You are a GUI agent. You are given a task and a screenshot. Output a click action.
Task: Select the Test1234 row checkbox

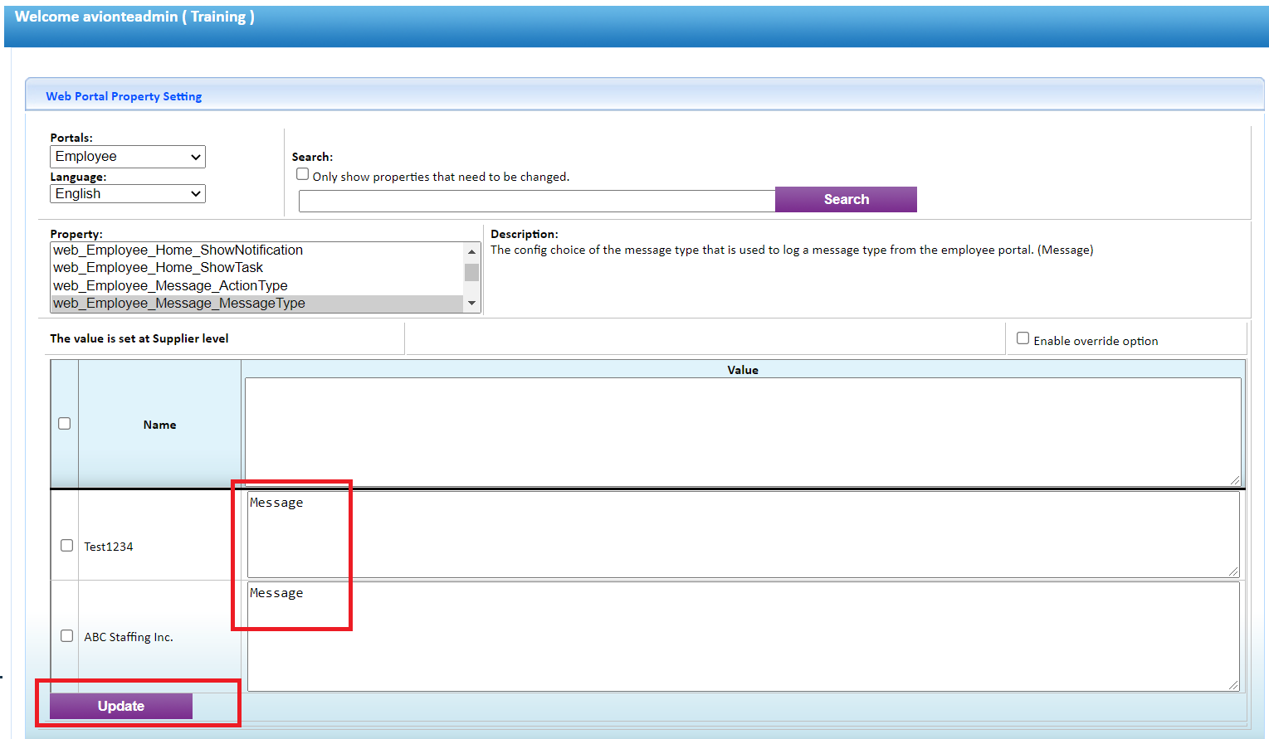click(x=67, y=546)
